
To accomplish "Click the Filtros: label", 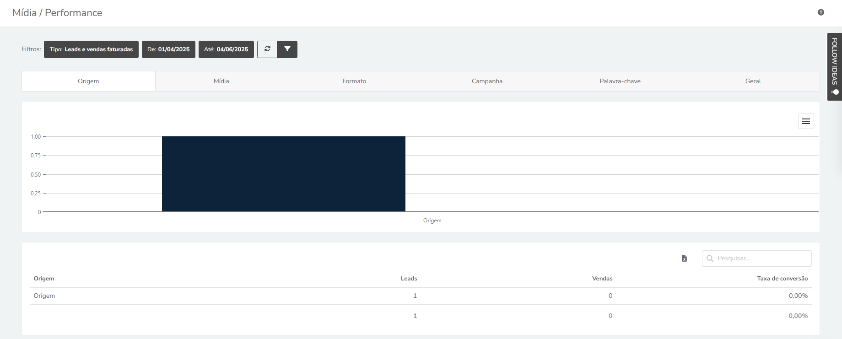I will pyautogui.click(x=31, y=49).
